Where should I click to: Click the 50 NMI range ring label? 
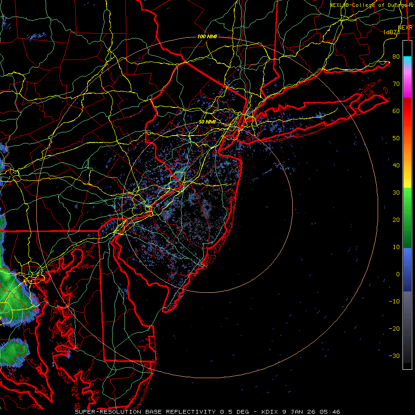[x=207, y=122]
